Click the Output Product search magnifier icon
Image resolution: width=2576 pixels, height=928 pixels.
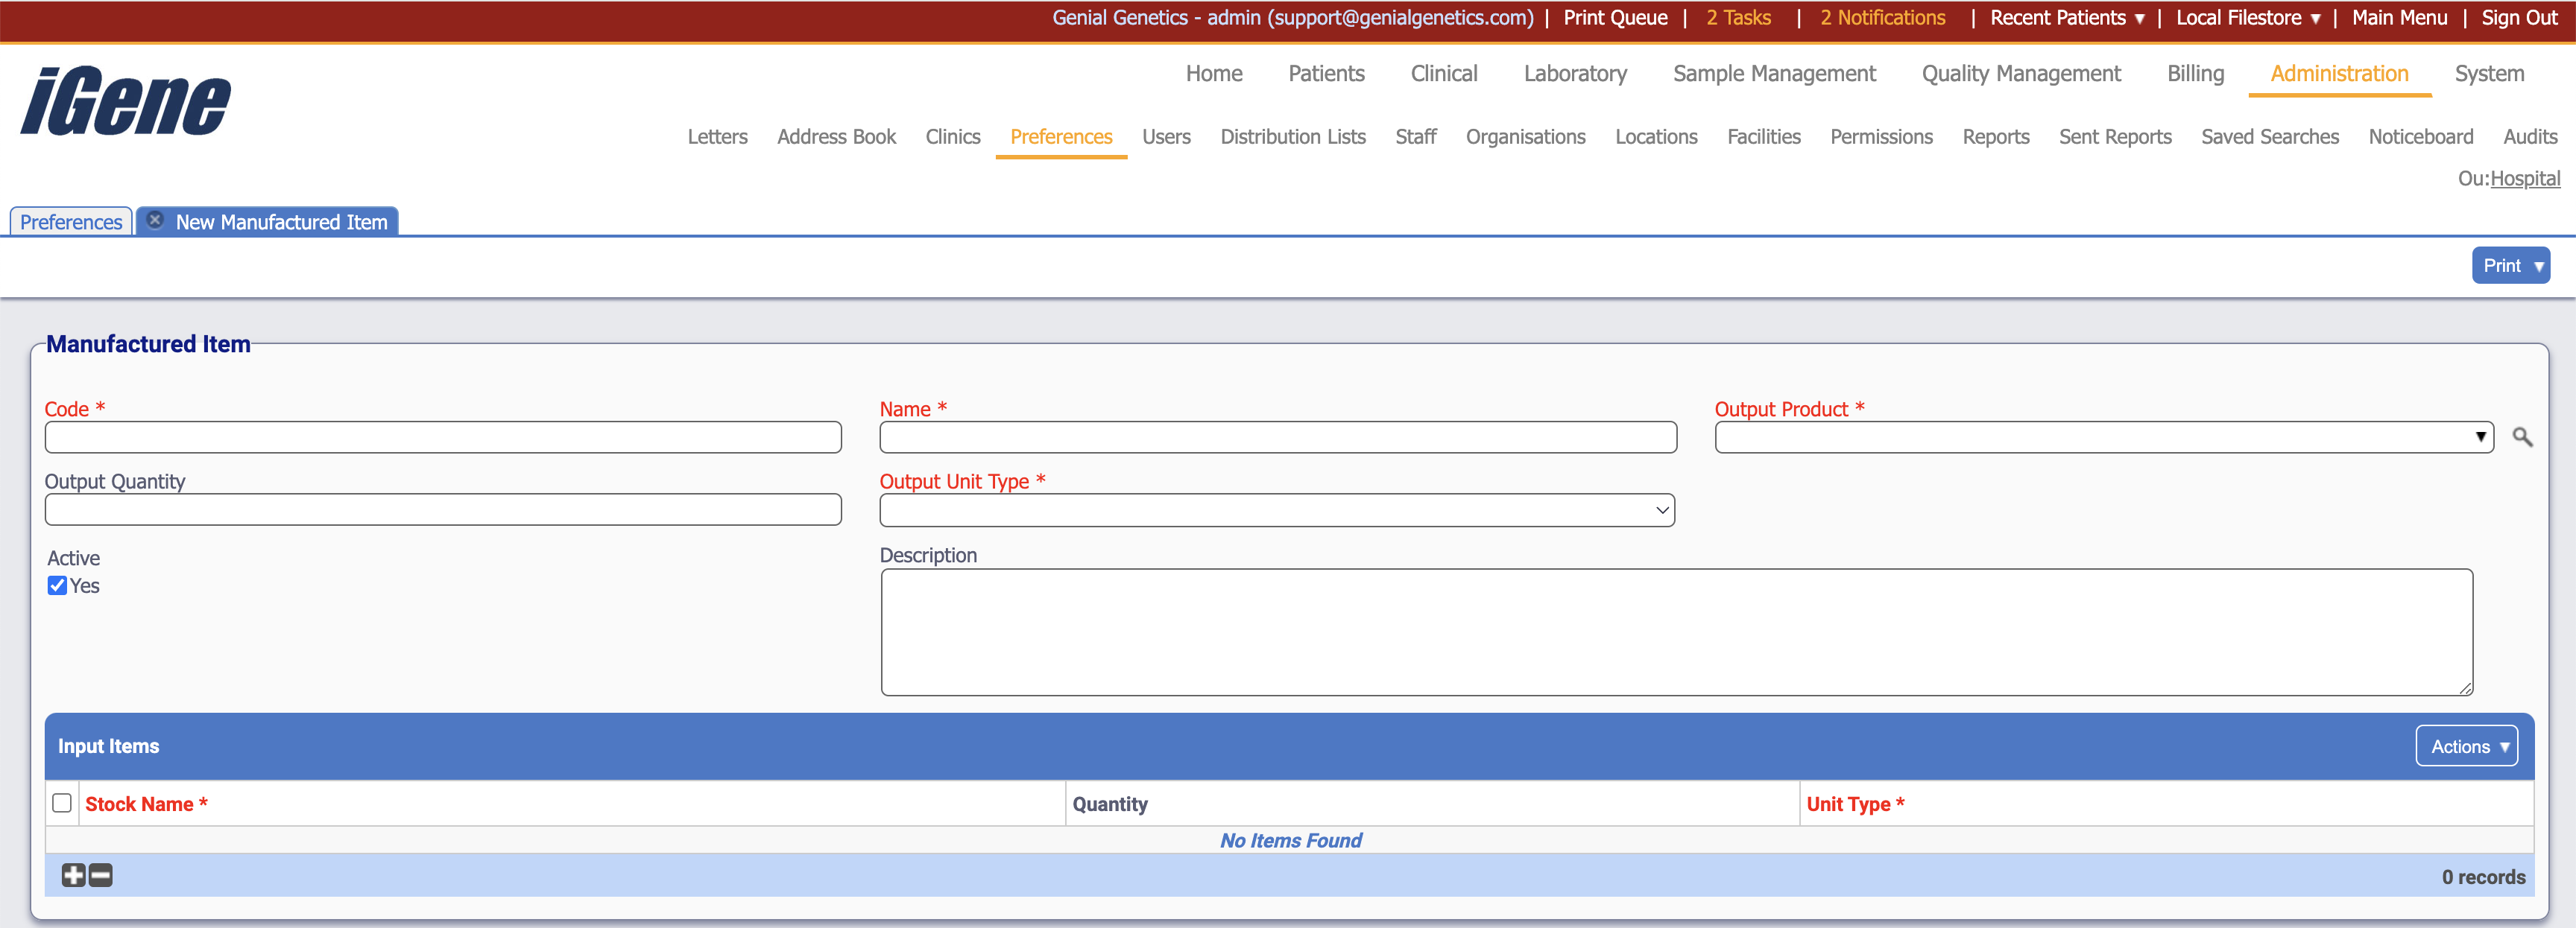(x=2522, y=437)
